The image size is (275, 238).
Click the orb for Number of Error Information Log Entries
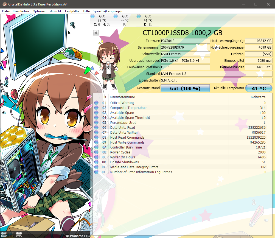pyautogui.click(x=96, y=172)
